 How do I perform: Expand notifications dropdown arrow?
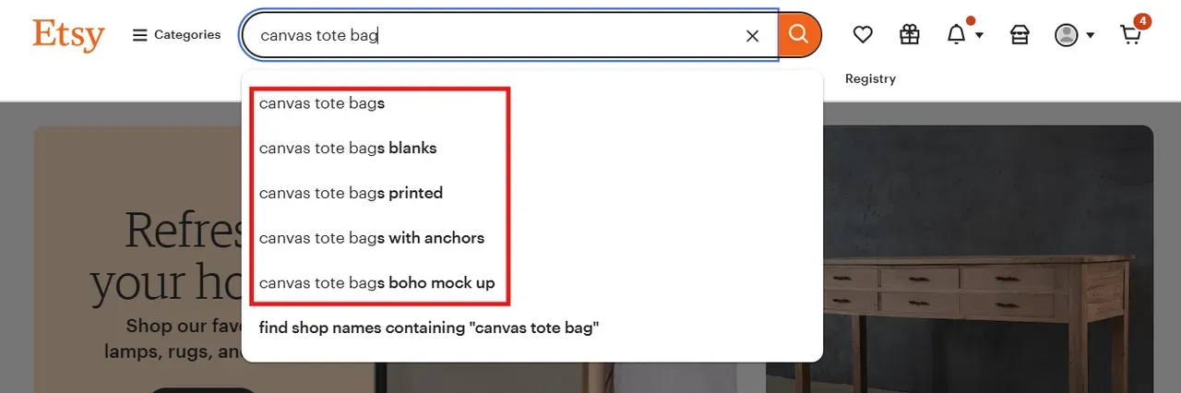pos(979,36)
